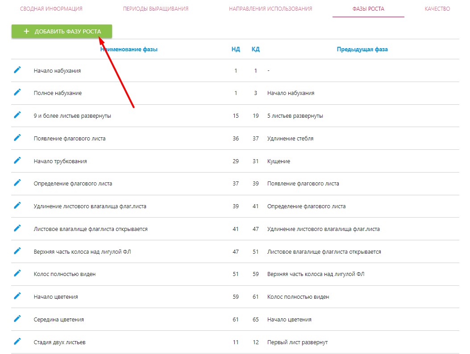
Task: Go to Направления использования tab
Action: pyautogui.click(x=270, y=9)
